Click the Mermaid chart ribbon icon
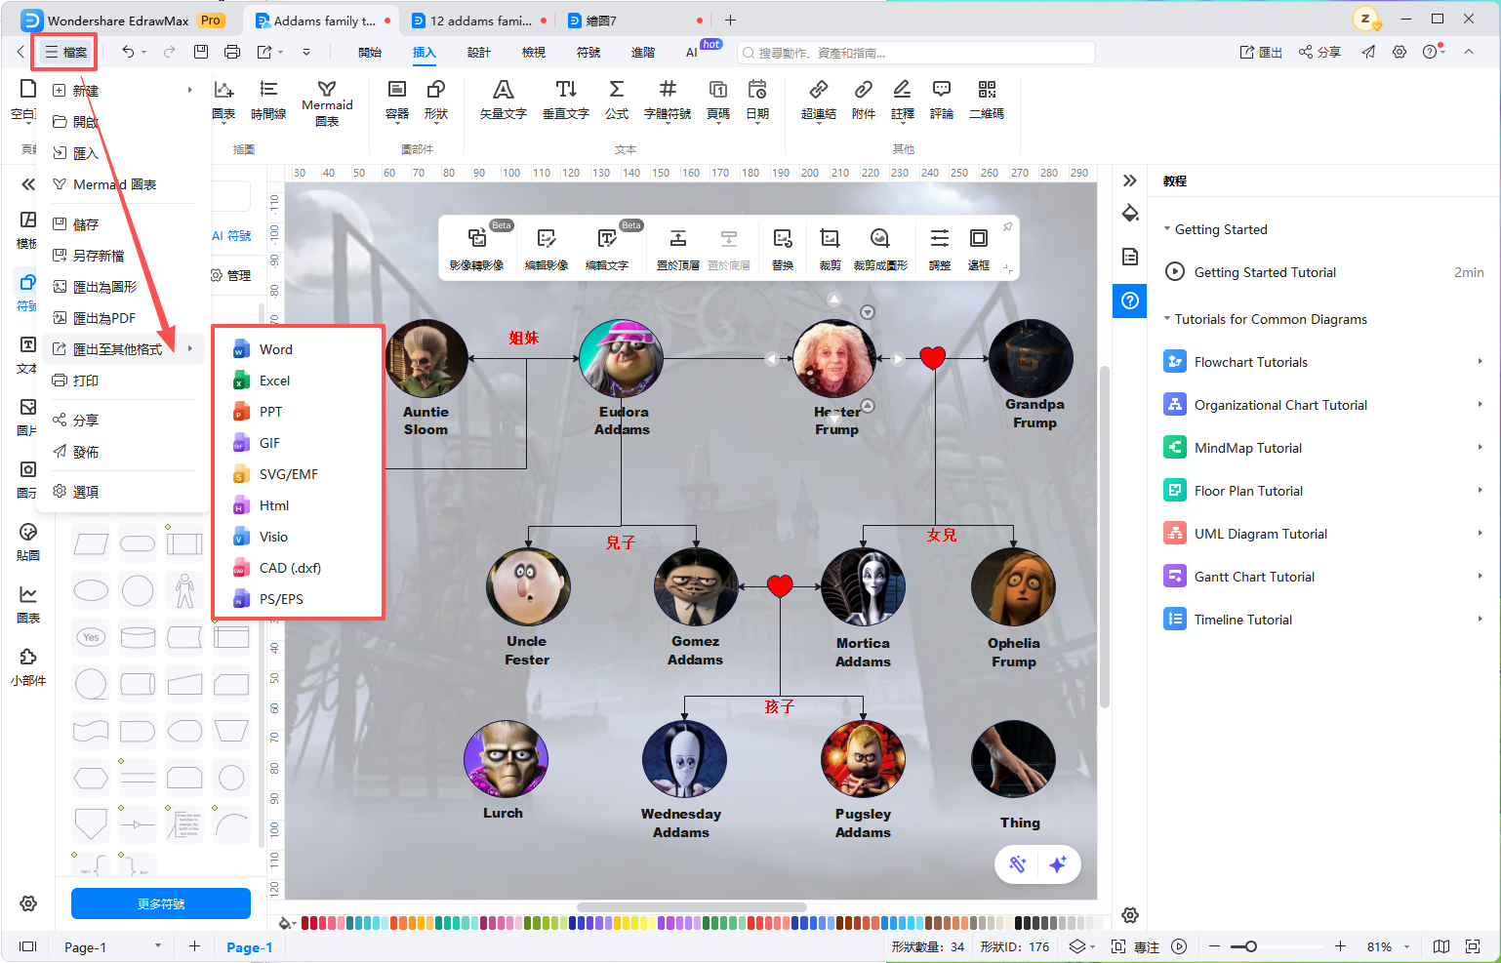The height and width of the screenshot is (963, 1501). (327, 102)
